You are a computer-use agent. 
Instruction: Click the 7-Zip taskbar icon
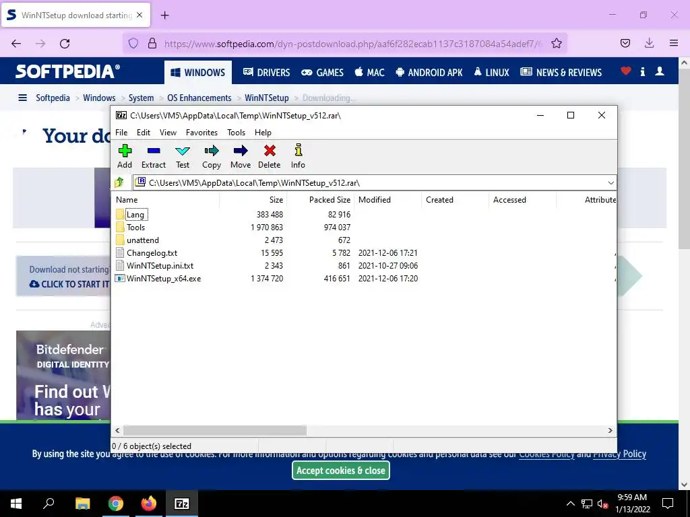pyautogui.click(x=182, y=504)
